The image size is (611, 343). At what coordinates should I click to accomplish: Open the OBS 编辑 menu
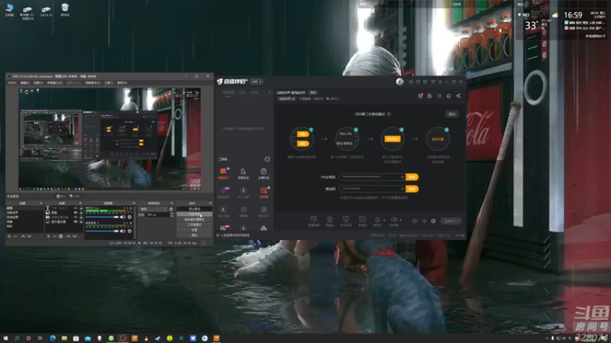click(25, 83)
